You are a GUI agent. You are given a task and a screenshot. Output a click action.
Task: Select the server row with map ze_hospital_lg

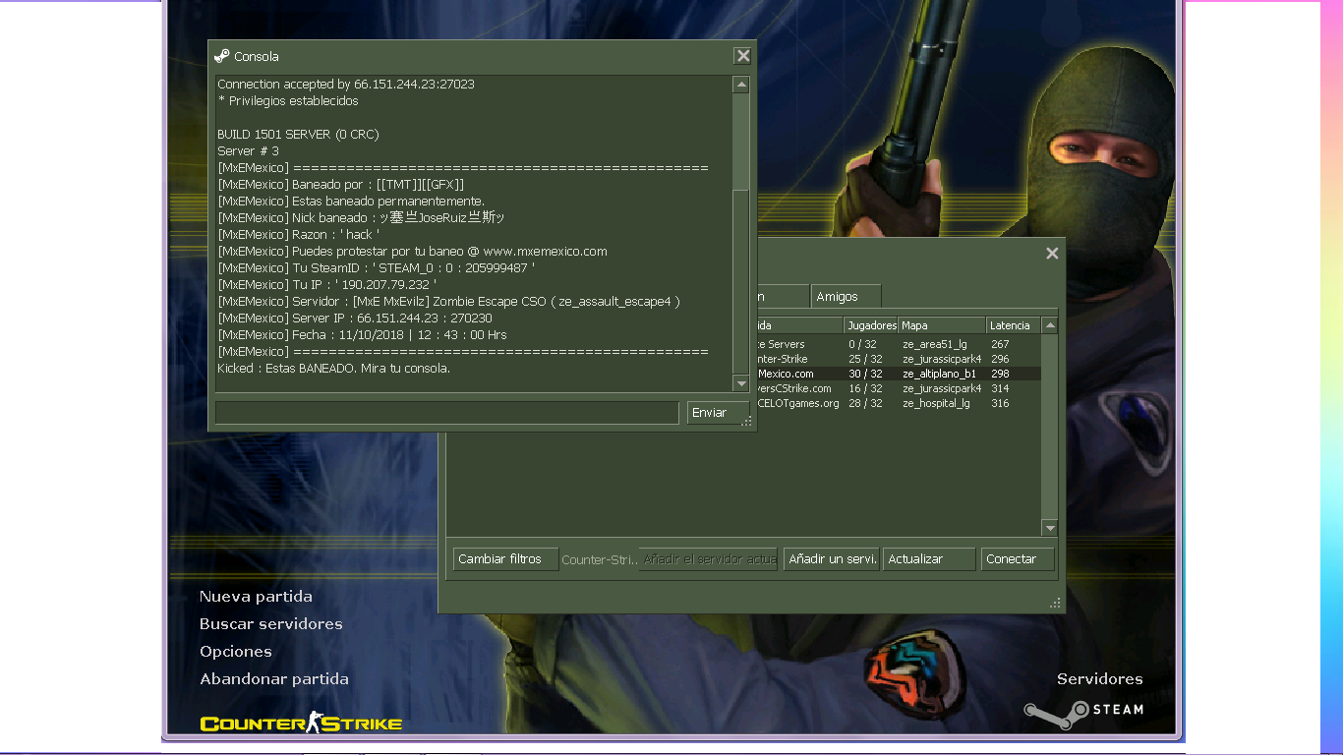point(899,403)
